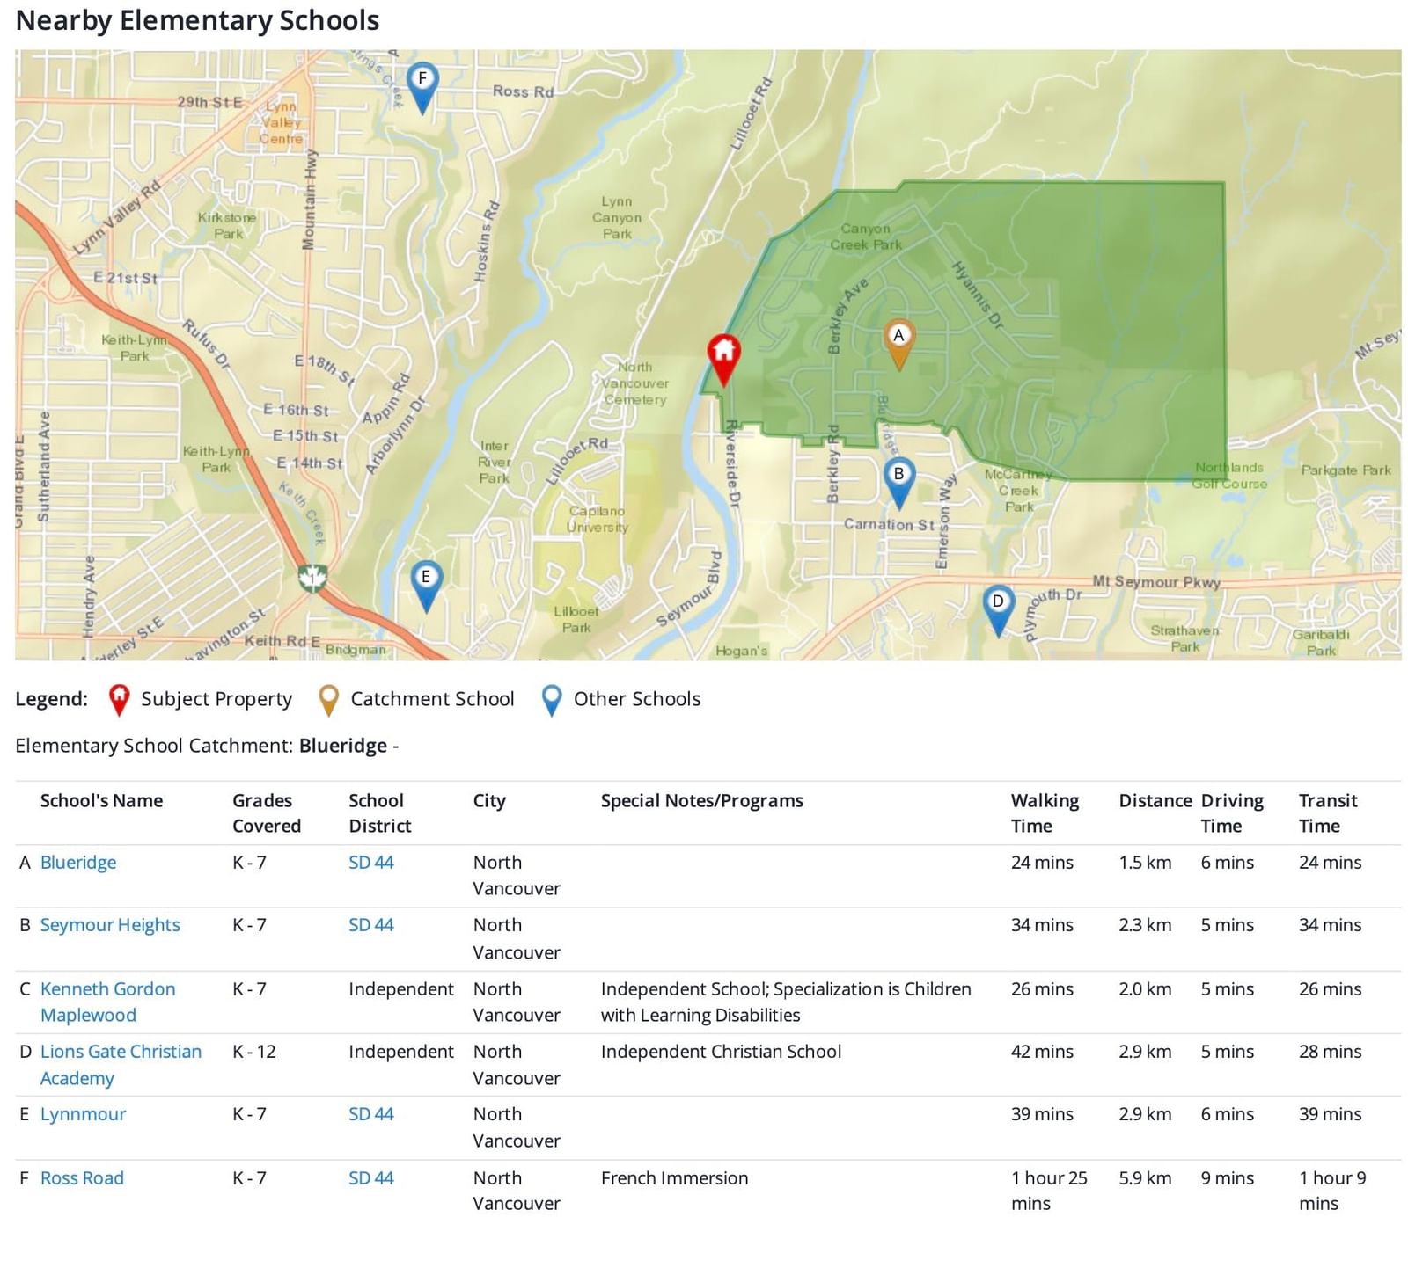Open SD 44 link in Lynnmour row
The height and width of the screenshot is (1261, 1408).
(370, 1114)
